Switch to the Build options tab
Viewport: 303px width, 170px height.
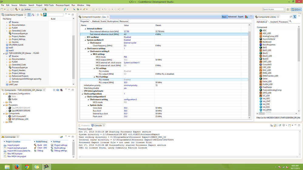(x=113, y=21)
